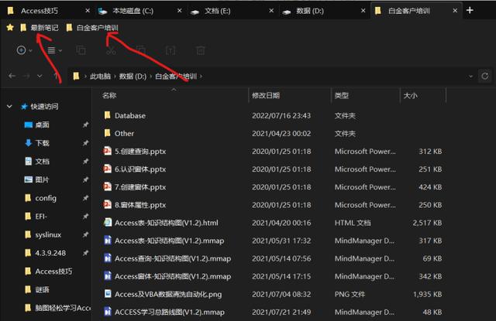The height and width of the screenshot is (321, 496).
Task: Sort by 修改日期 column header
Action: pos(266,95)
